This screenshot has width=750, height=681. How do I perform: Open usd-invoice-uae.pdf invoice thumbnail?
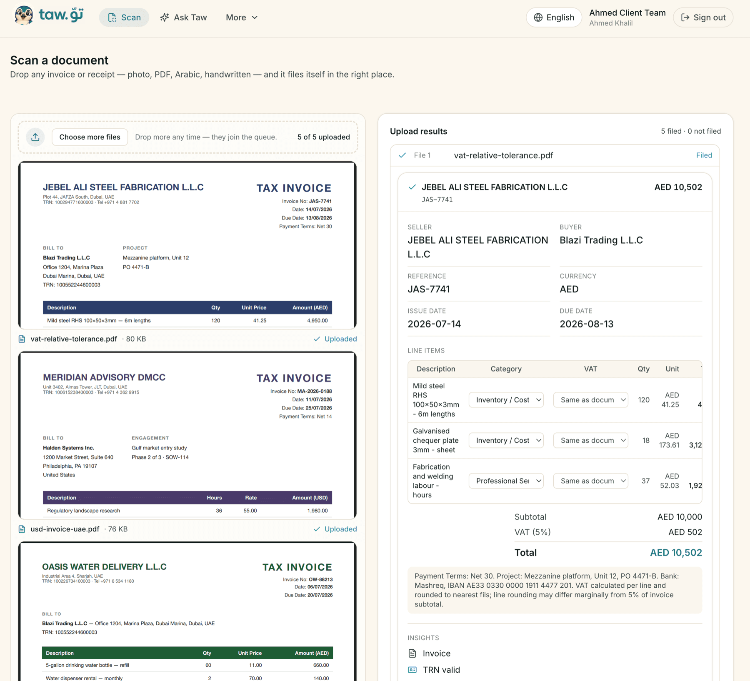(x=187, y=435)
